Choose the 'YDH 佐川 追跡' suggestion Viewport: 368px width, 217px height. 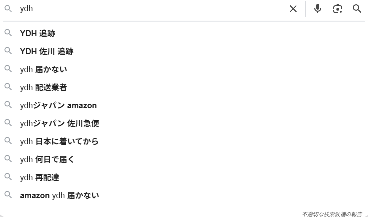click(47, 51)
